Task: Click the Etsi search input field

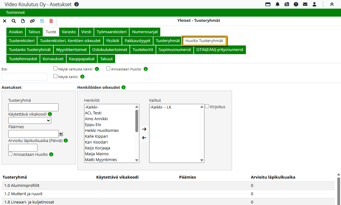Action: [x=25, y=77]
